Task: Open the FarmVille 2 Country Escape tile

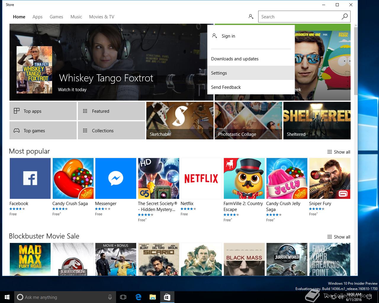Action: click(x=244, y=178)
